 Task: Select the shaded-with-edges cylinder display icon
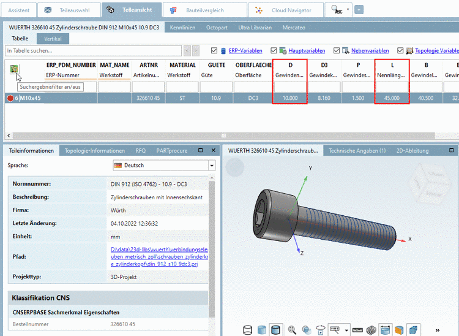[x=276, y=330]
